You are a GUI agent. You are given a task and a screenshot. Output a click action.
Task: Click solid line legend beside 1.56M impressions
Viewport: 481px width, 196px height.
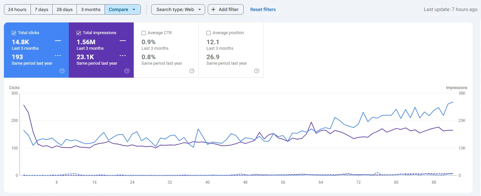click(x=123, y=41)
